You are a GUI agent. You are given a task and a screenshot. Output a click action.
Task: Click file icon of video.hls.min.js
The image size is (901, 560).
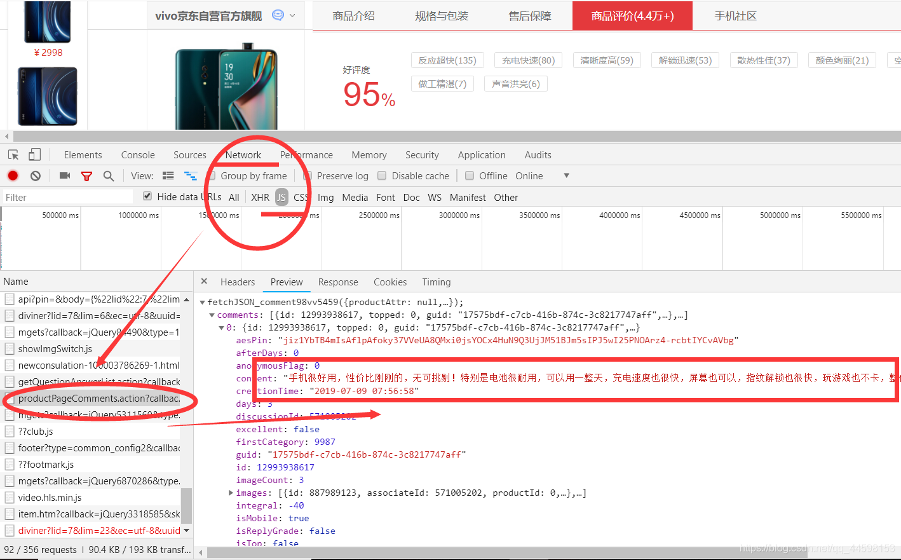click(x=10, y=497)
